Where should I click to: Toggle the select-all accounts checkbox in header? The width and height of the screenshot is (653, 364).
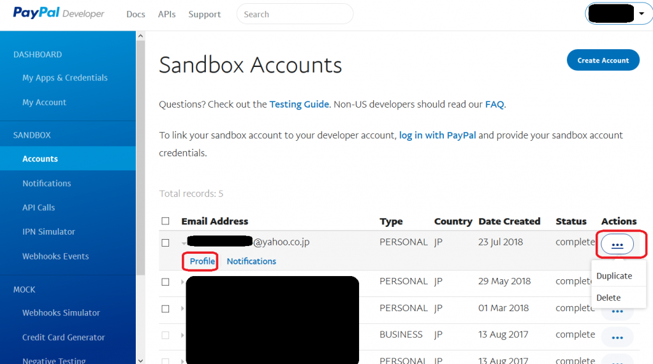[x=166, y=221]
